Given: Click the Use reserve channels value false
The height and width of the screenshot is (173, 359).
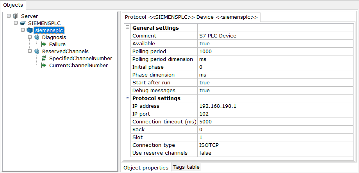Looking at the screenshot, I should [x=275, y=153].
